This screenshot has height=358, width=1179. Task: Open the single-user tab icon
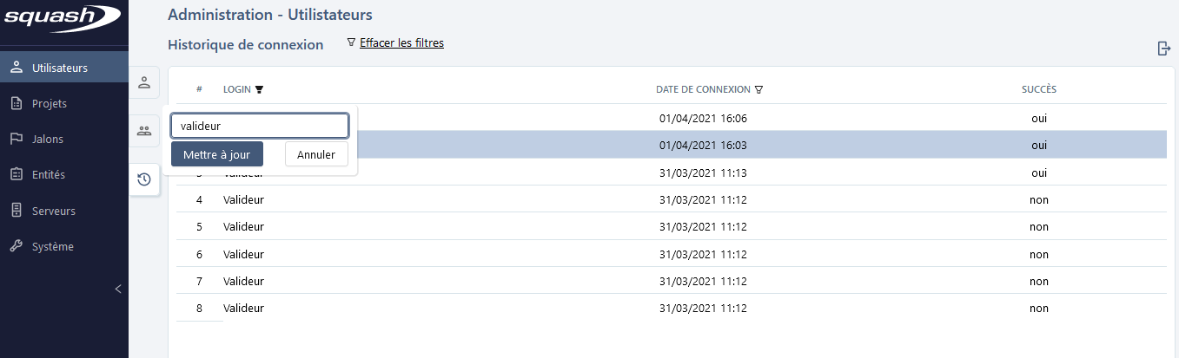click(x=144, y=82)
